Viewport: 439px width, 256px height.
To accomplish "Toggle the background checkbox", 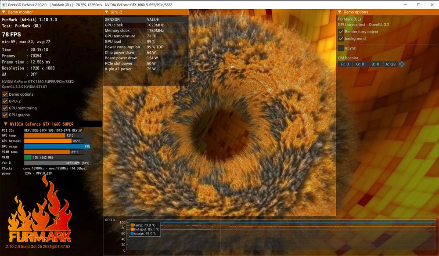I will [341, 39].
